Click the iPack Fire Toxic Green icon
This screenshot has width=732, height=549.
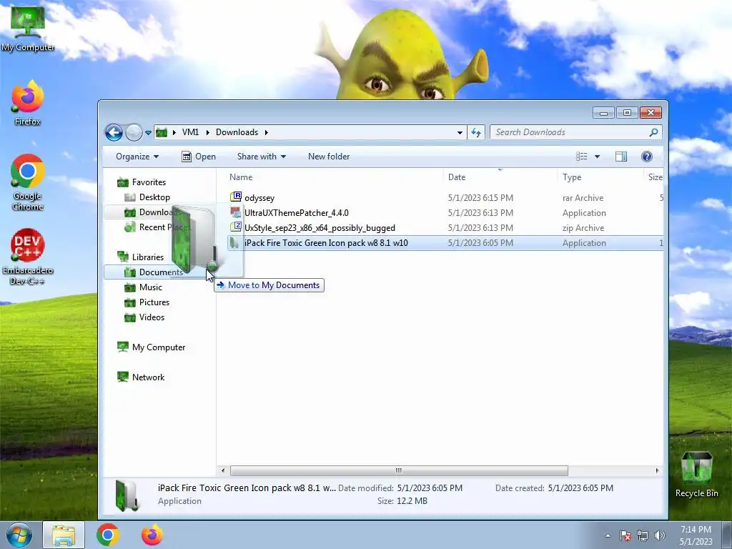click(x=234, y=243)
